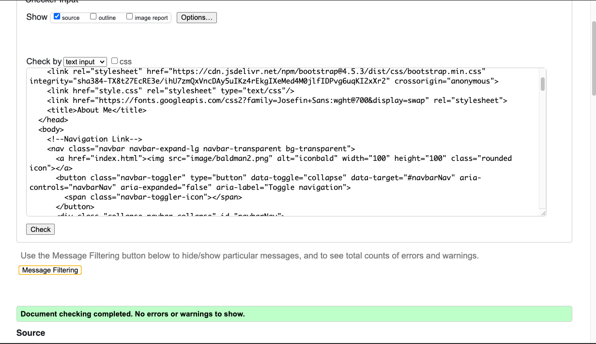Enable the outline checkbox
The image size is (596, 344).
(x=93, y=16)
